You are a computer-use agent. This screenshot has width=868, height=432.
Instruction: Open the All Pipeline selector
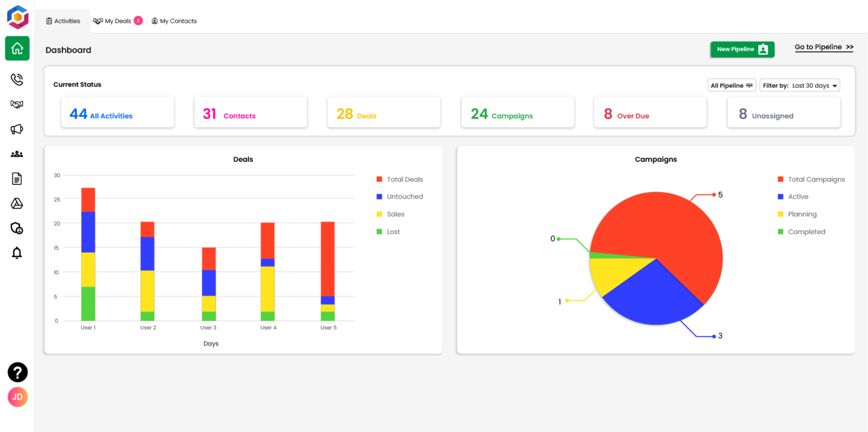[731, 85]
